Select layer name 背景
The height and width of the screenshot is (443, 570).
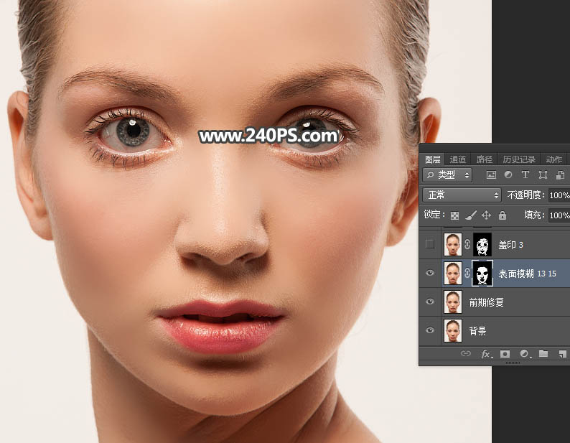[x=477, y=331]
